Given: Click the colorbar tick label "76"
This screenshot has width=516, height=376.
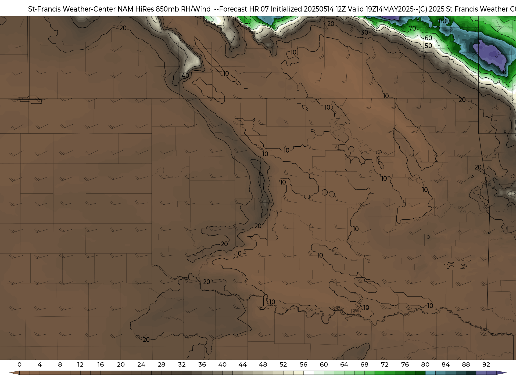Looking at the screenshot, I should coord(405,364).
